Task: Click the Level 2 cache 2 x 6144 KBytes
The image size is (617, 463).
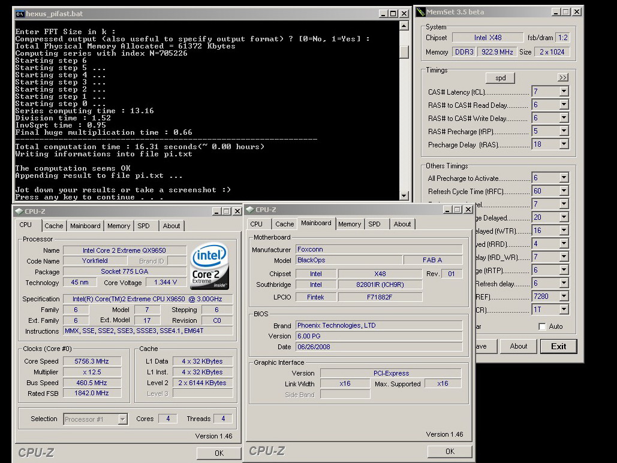Action: [x=202, y=383]
